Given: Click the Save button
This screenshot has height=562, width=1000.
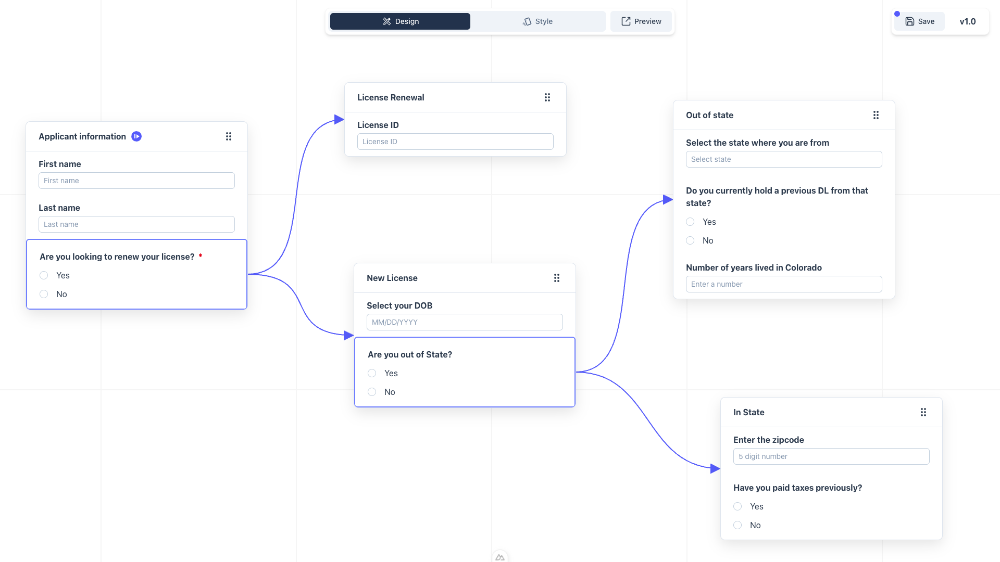Looking at the screenshot, I should [919, 21].
